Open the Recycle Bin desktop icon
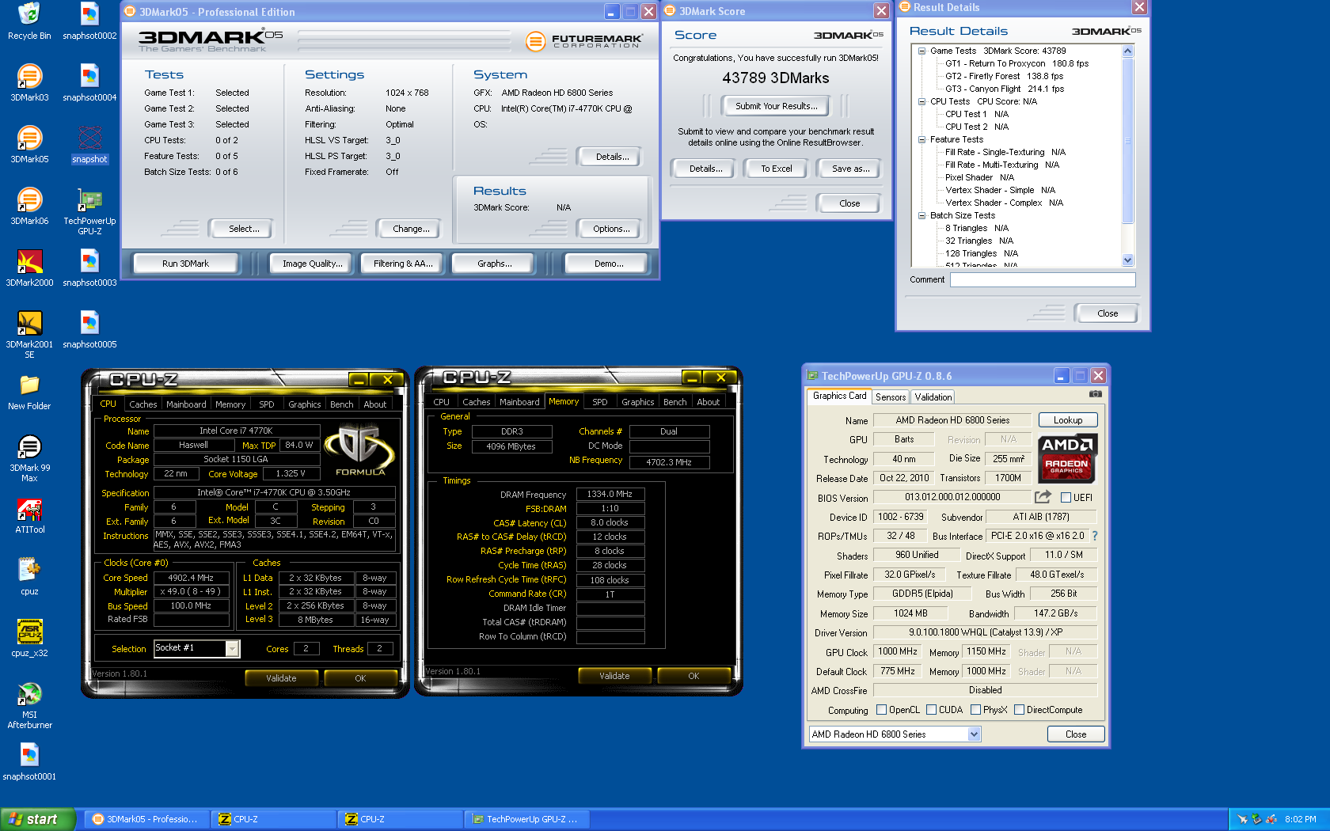Screen dimensions: 1330x831 click(29, 21)
